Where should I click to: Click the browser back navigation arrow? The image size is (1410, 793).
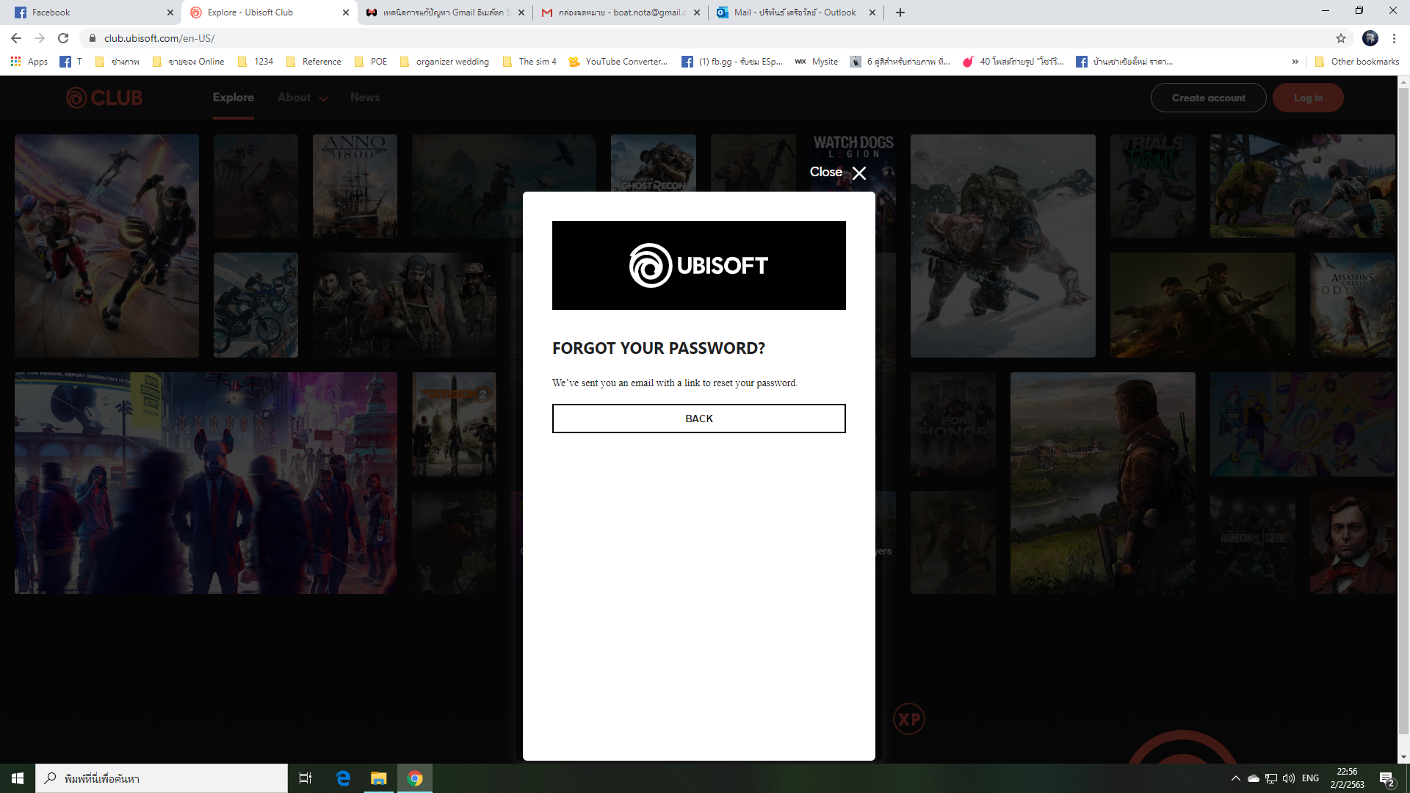[15, 37]
